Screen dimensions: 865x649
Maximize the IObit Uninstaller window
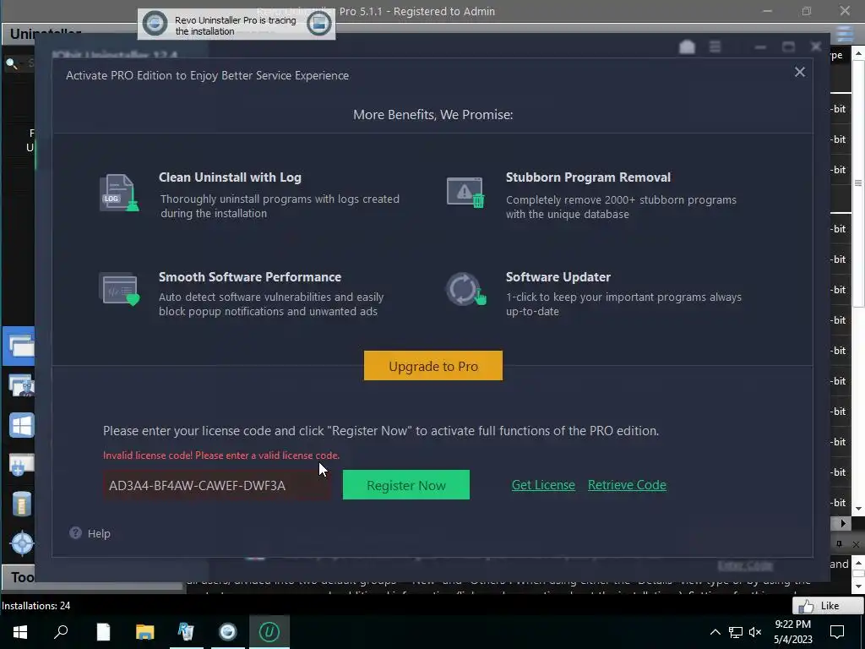tap(788, 47)
